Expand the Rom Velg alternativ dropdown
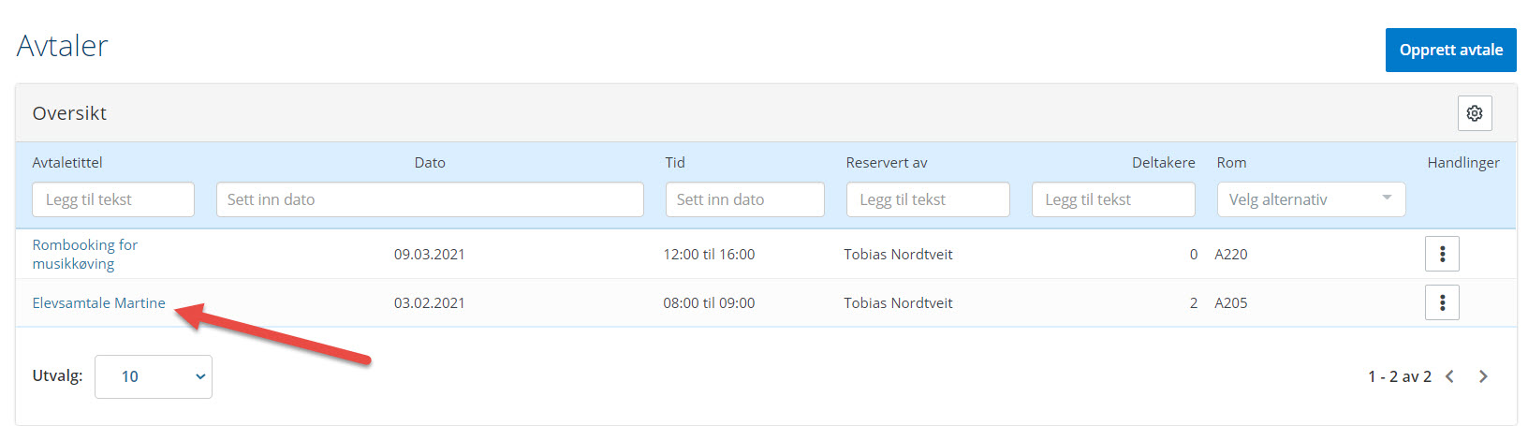The width and height of the screenshot is (1528, 426). click(1310, 199)
